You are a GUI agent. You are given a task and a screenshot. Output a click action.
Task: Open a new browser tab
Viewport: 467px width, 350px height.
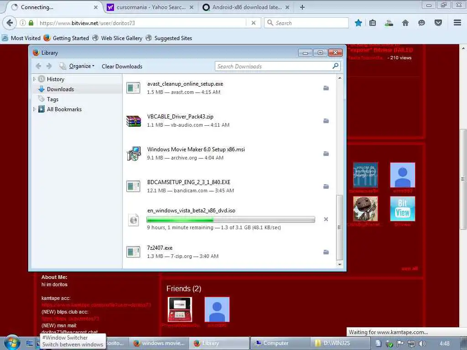pos(302,7)
